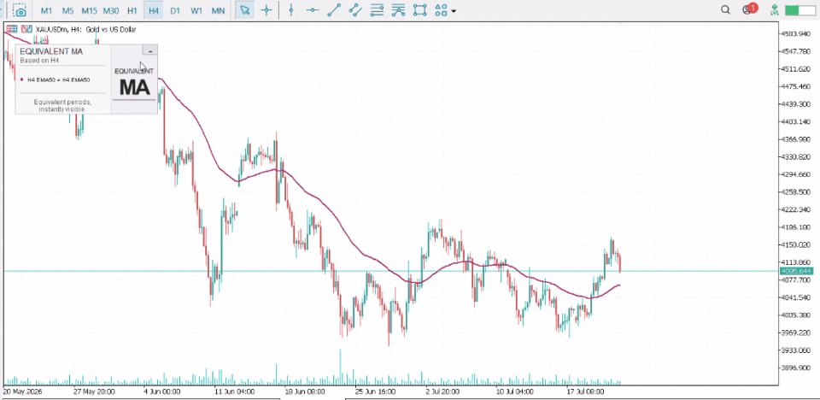The width and height of the screenshot is (820, 400).
Task: Open account notifications with red badge
Action: pyautogui.click(x=749, y=9)
